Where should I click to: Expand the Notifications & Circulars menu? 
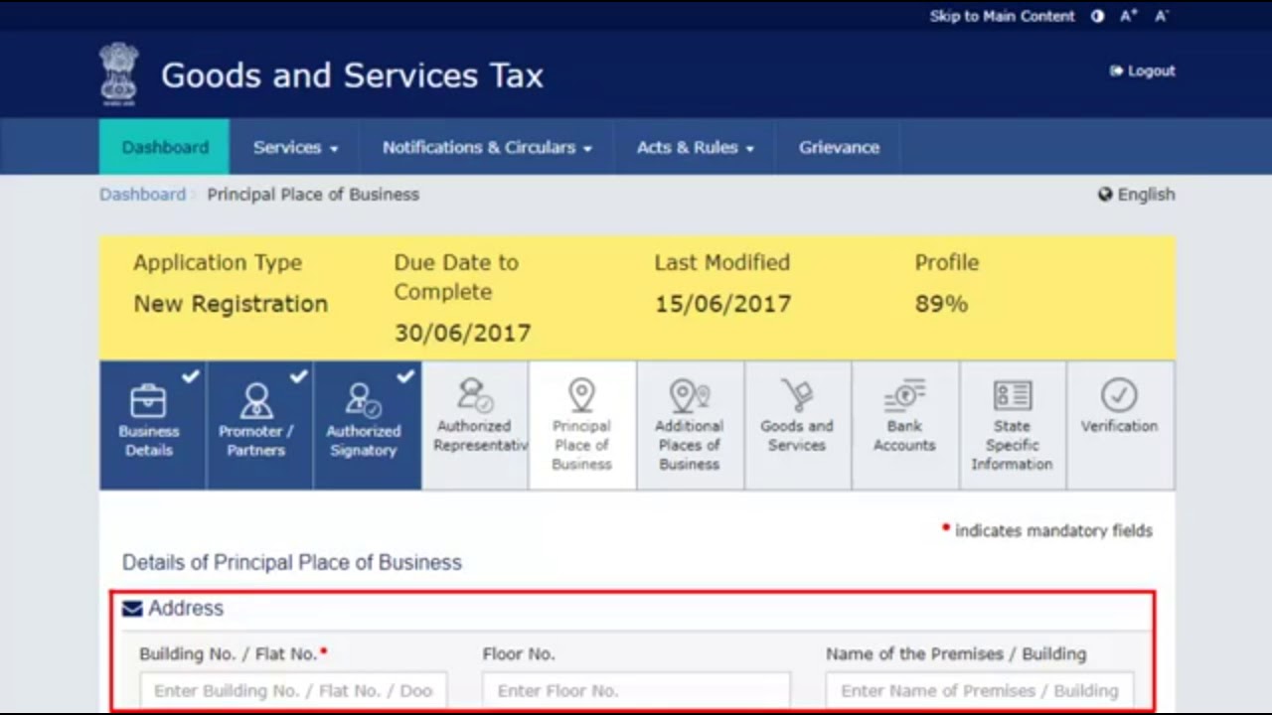(x=487, y=147)
